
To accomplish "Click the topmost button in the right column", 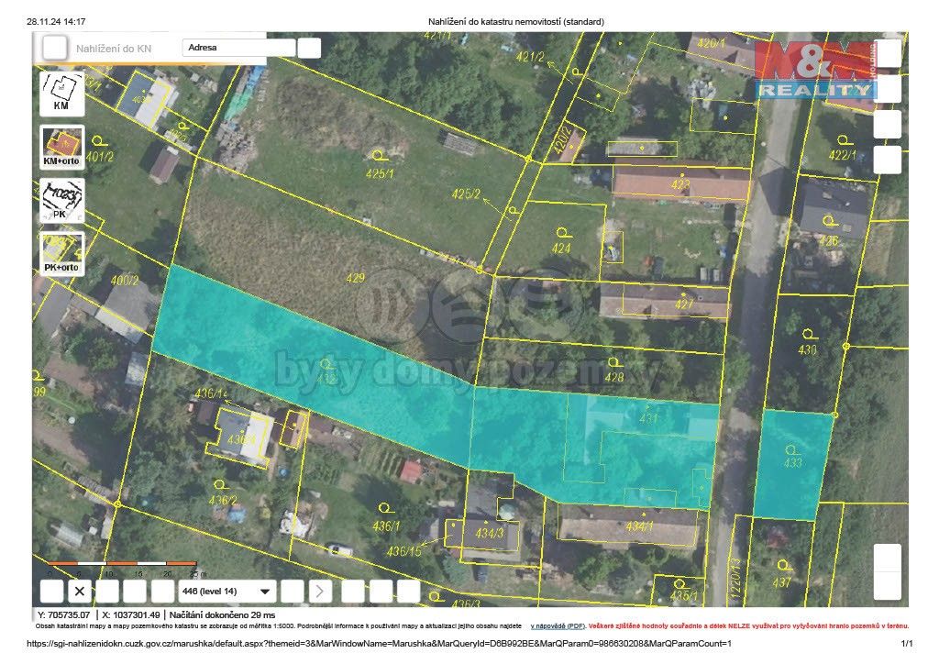I will 888,54.
